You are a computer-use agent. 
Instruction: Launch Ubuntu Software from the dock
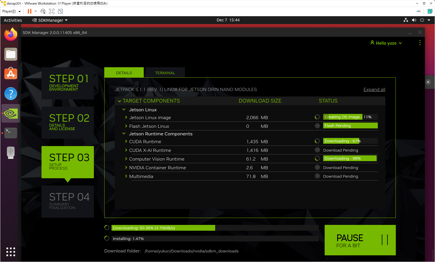[x=11, y=74]
